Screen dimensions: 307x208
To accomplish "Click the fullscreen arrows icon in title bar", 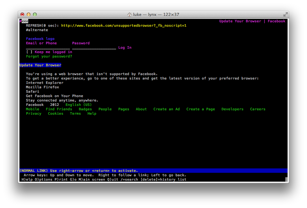I will tap(285, 14).
